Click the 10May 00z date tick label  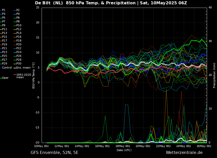point(41,146)
